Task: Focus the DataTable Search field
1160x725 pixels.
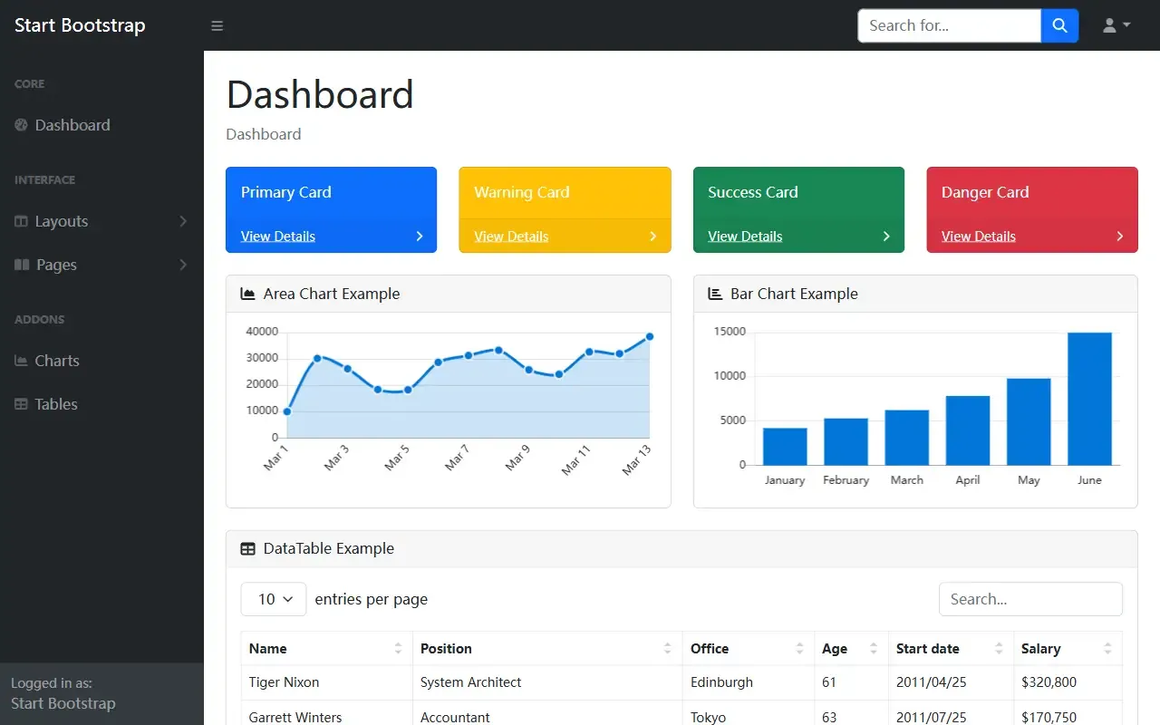Action: point(1030,599)
